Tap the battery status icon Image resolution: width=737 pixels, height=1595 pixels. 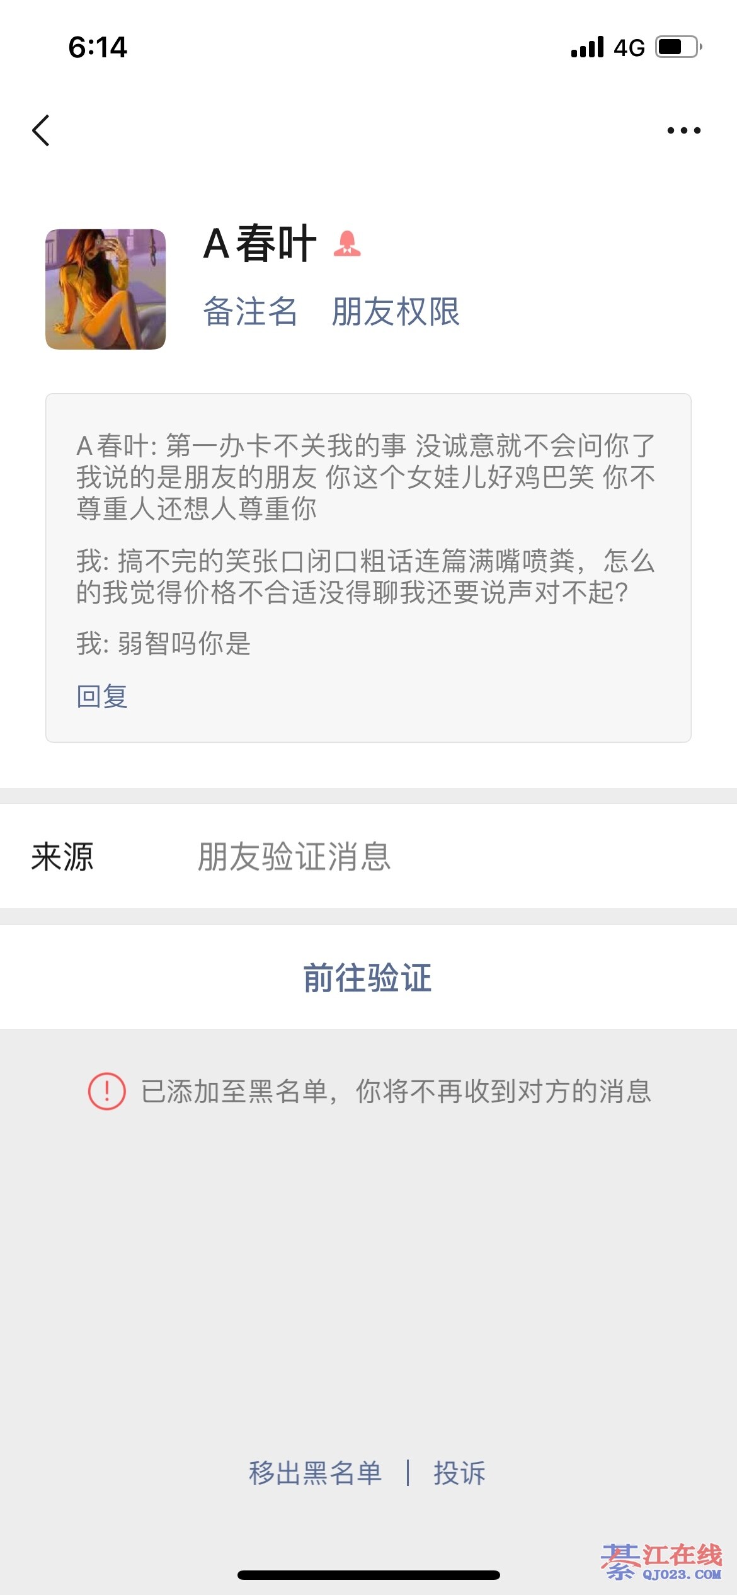coord(678,47)
